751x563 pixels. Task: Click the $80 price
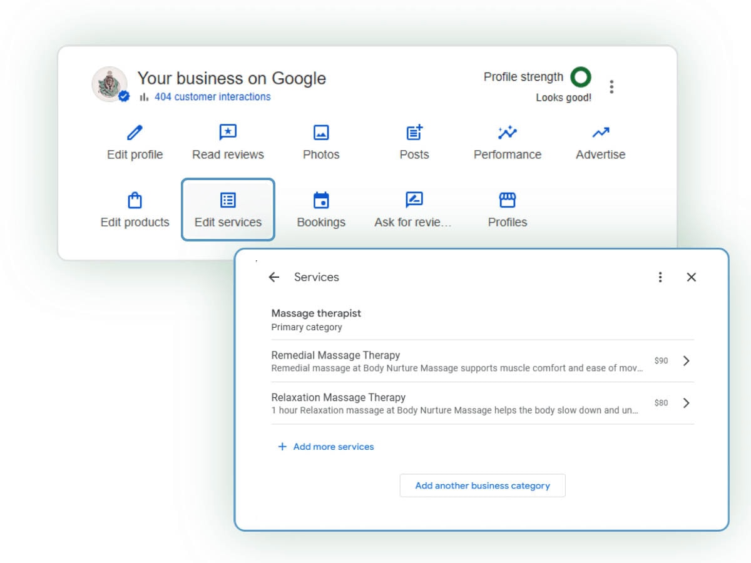(x=662, y=403)
